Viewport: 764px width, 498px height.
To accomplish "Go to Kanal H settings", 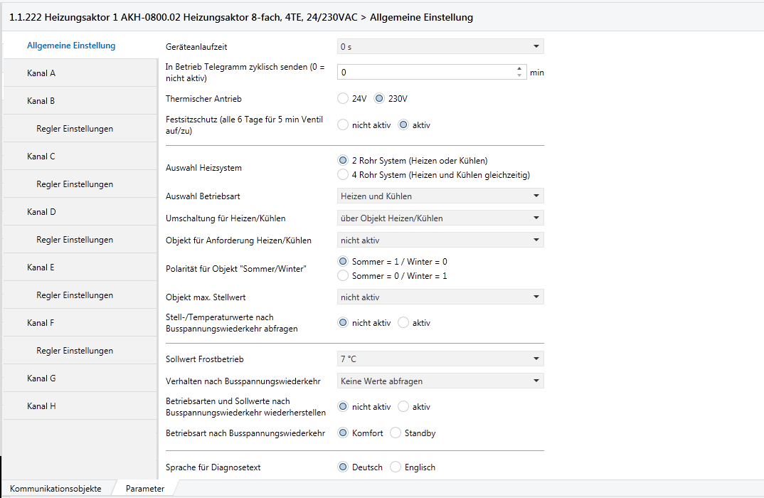I will coord(41,406).
